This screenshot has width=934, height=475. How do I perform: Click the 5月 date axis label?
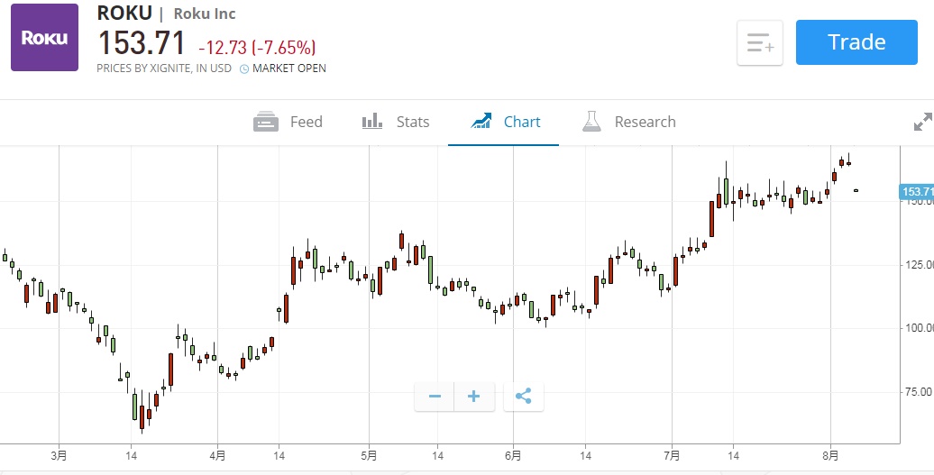point(369,455)
